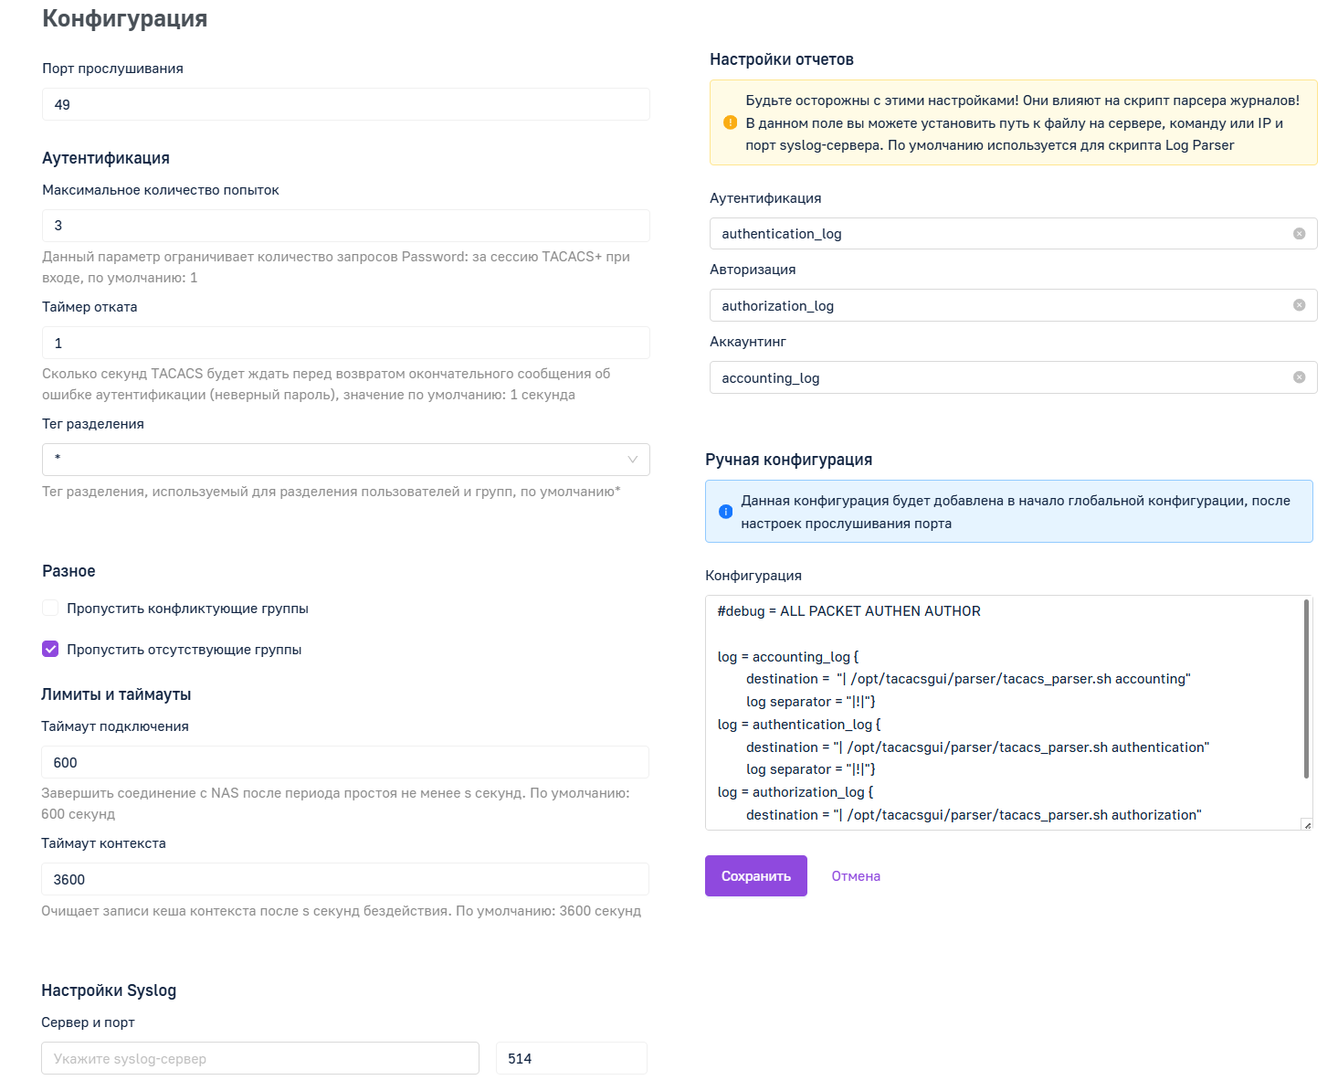This screenshot has height=1091, width=1338.
Task: Click the textarea resize handle icon
Action: click(x=1307, y=824)
